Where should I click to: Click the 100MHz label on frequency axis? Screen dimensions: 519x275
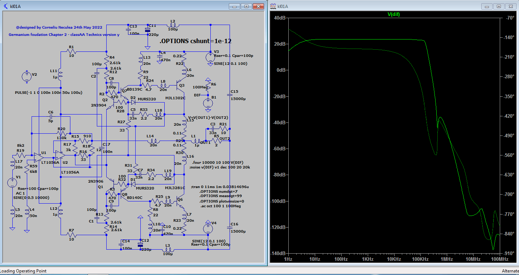point(499,259)
